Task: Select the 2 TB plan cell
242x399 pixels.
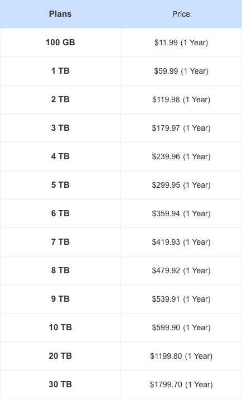Action: click(x=60, y=99)
